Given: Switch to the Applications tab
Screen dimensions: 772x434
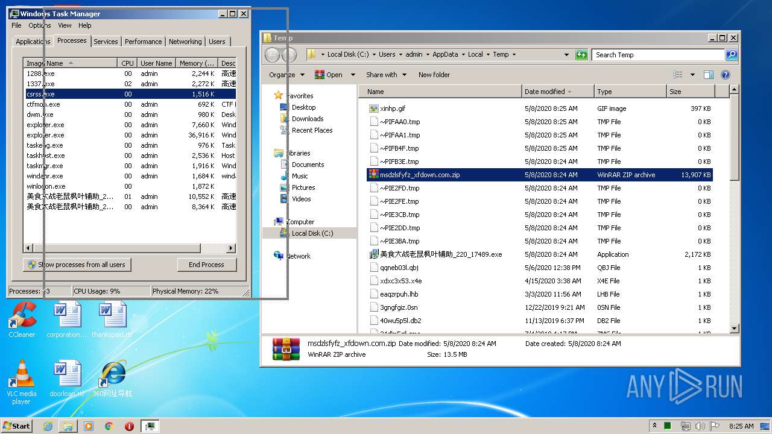Looking at the screenshot, I should pyautogui.click(x=33, y=42).
